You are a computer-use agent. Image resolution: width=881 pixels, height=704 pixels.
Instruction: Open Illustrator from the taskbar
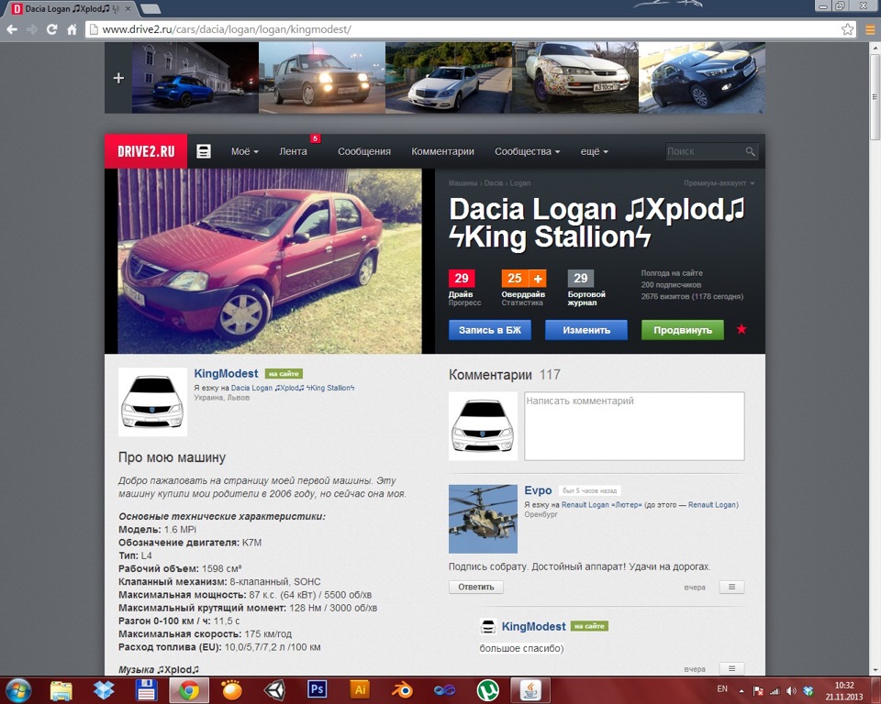[360, 689]
